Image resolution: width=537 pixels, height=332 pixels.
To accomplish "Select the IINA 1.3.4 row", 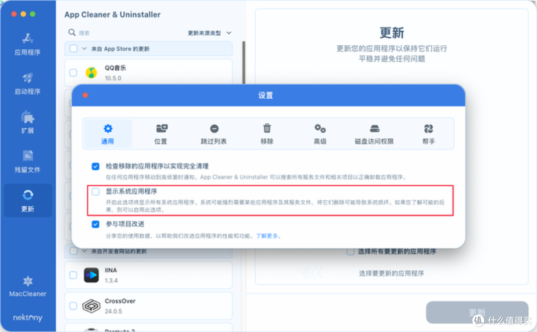I will click(x=148, y=275).
